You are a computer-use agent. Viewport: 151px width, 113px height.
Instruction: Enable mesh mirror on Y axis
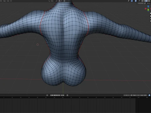[x=141, y=3]
